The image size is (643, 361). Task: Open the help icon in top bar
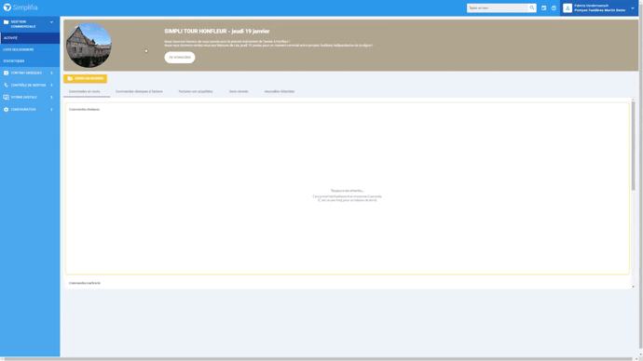(554, 7)
